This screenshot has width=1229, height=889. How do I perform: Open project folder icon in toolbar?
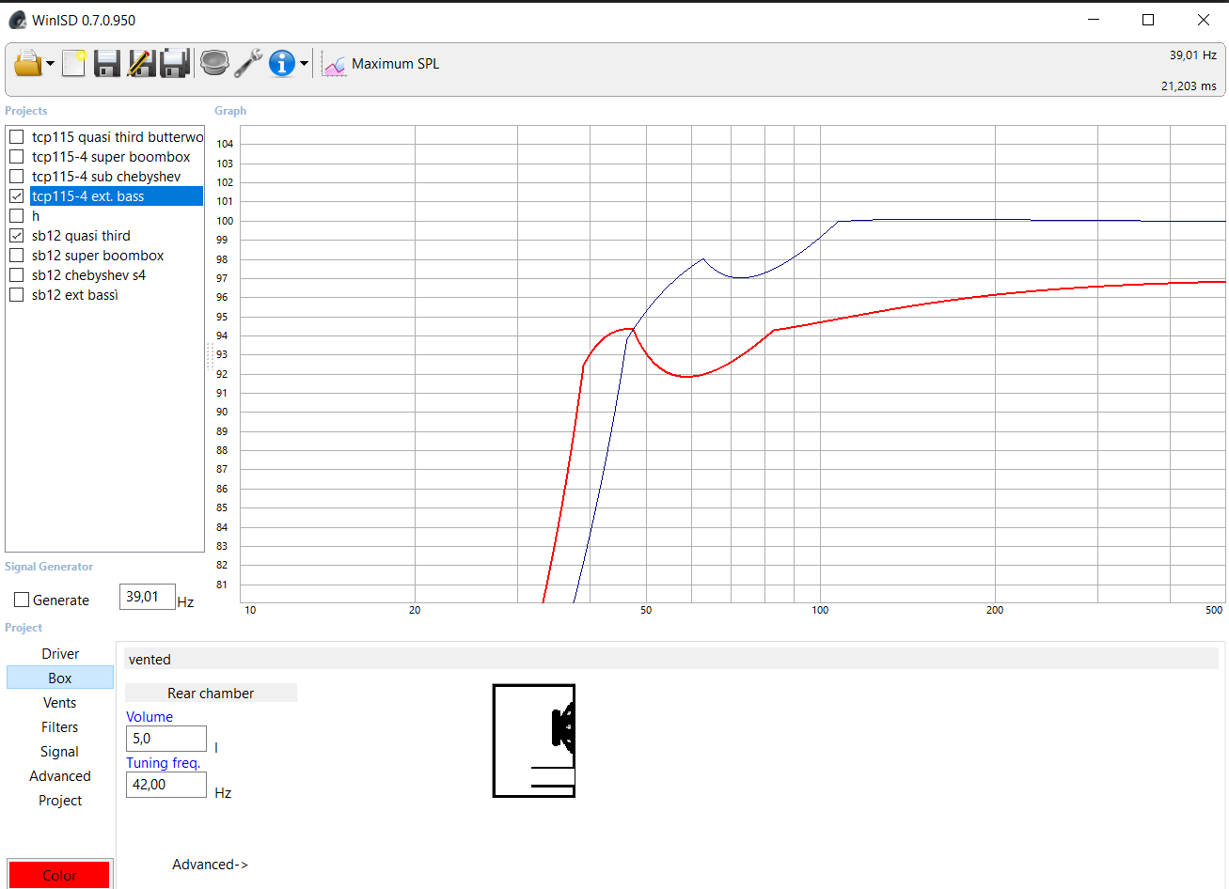pos(28,63)
